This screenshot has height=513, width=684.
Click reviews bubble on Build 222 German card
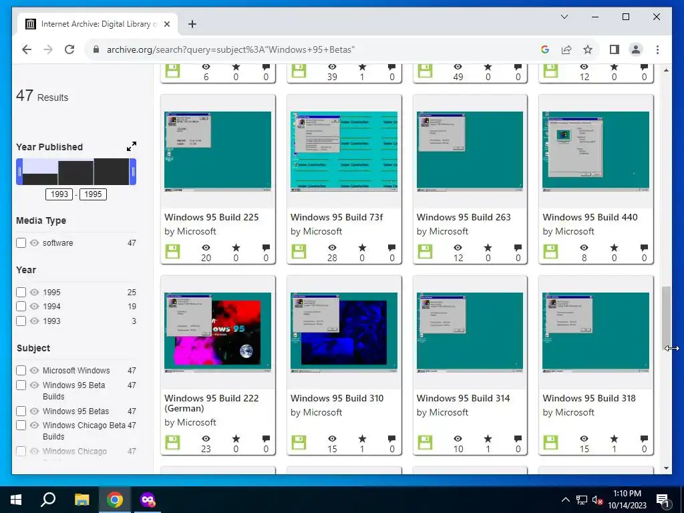pyautogui.click(x=266, y=438)
